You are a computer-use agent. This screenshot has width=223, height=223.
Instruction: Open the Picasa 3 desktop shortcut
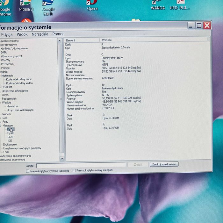tap(26, 6)
